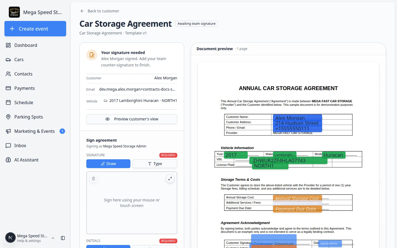Expand the account menu chevron
397x248 pixels.
click(53, 238)
